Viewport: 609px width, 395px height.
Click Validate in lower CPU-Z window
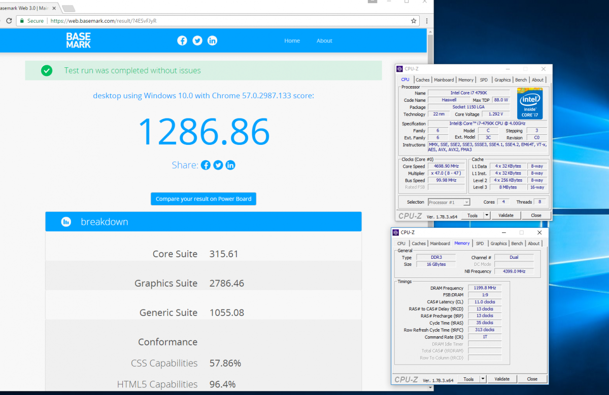tap(502, 379)
